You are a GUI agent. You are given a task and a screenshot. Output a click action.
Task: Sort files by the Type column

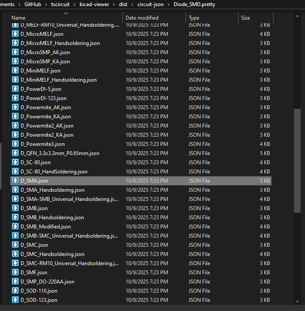[x=194, y=18]
